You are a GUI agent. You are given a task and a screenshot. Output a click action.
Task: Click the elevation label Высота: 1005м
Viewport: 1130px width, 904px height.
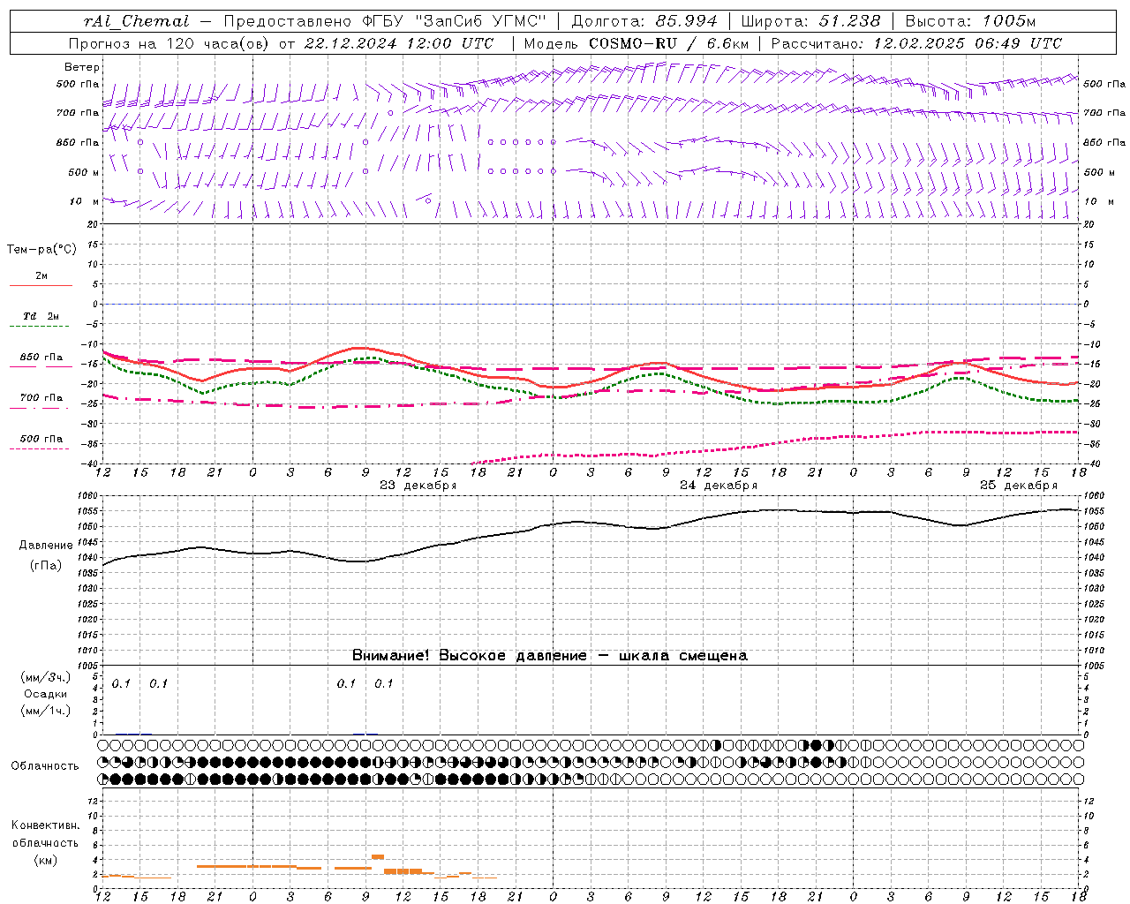pyautogui.click(x=970, y=21)
